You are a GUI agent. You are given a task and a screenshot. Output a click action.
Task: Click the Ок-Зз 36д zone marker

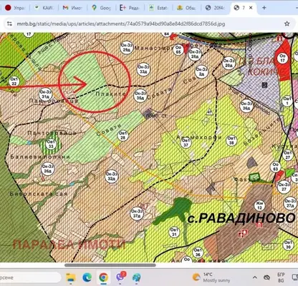246,106
